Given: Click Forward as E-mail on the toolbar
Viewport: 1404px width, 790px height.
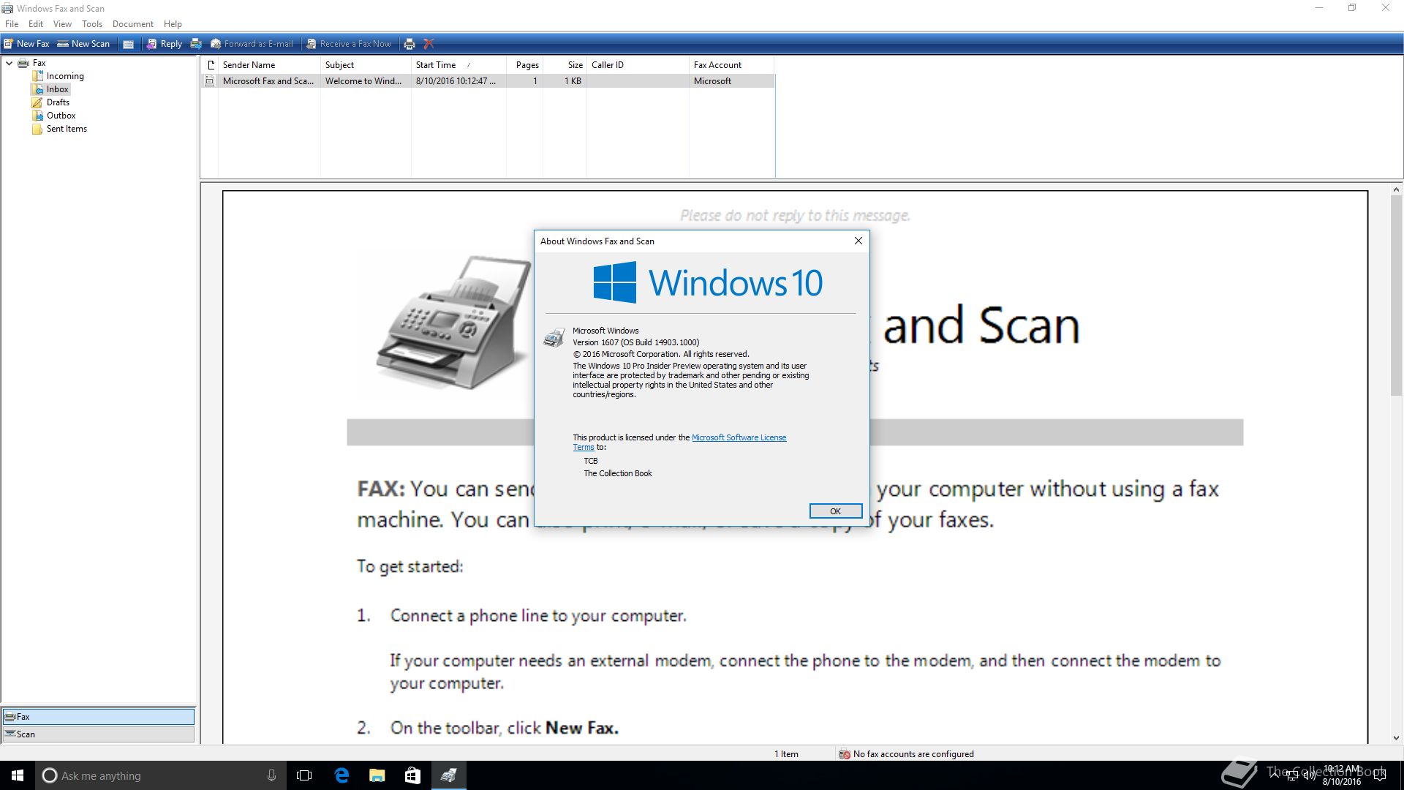Looking at the screenshot, I should point(252,44).
